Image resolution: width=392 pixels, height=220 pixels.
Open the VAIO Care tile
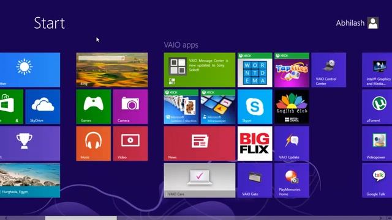[x=200, y=180]
